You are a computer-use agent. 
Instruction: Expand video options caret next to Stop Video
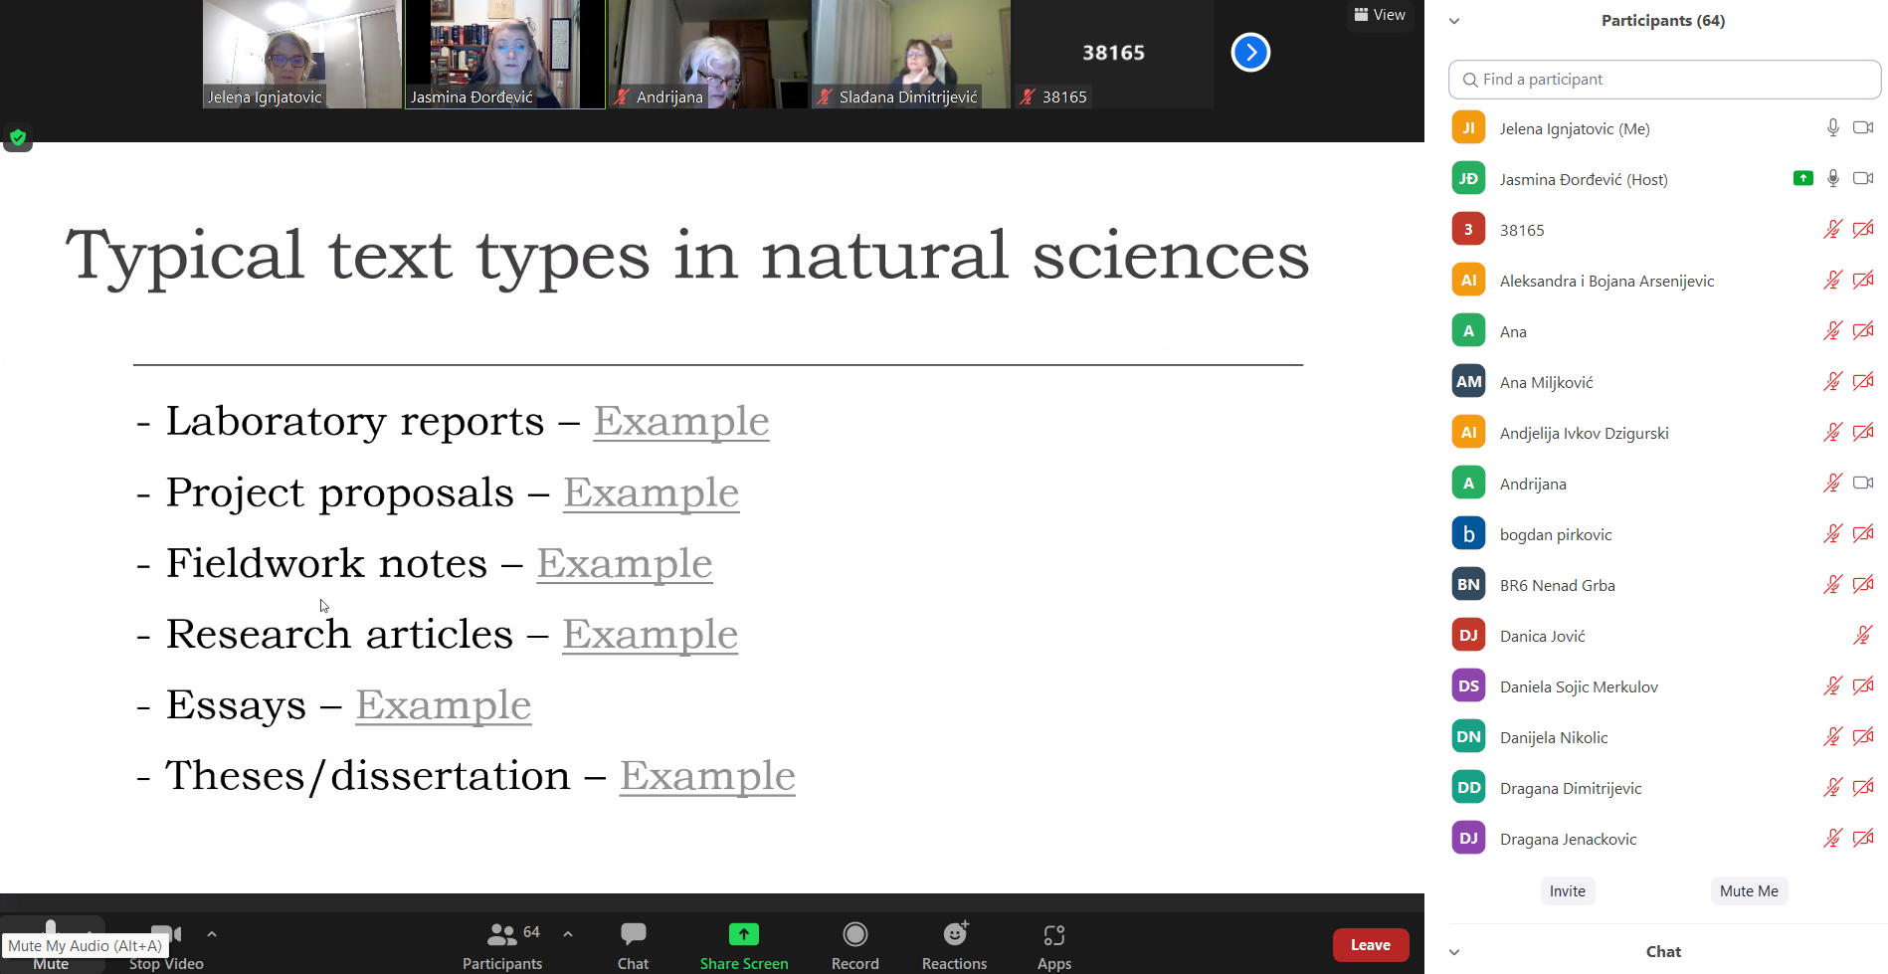pyautogui.click(x=212, y=934)
